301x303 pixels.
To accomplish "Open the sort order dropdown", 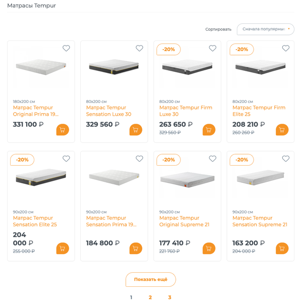I will click(x=266, y=29).
